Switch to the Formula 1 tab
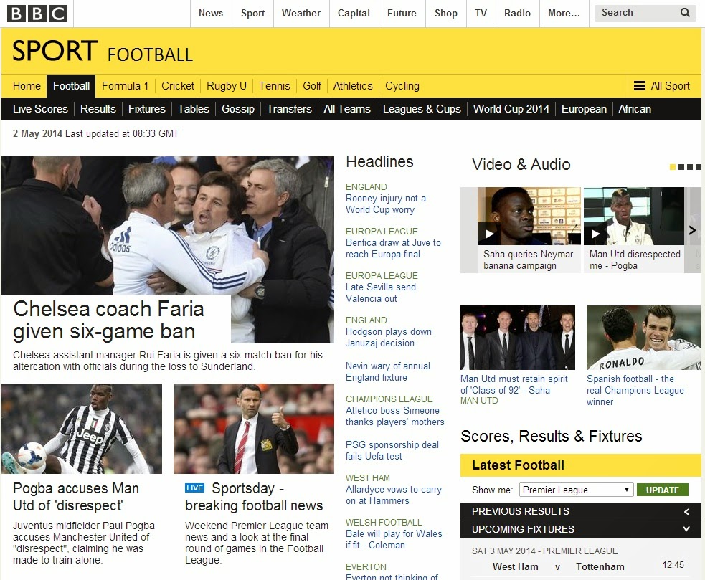 click(x=125, y=86)
